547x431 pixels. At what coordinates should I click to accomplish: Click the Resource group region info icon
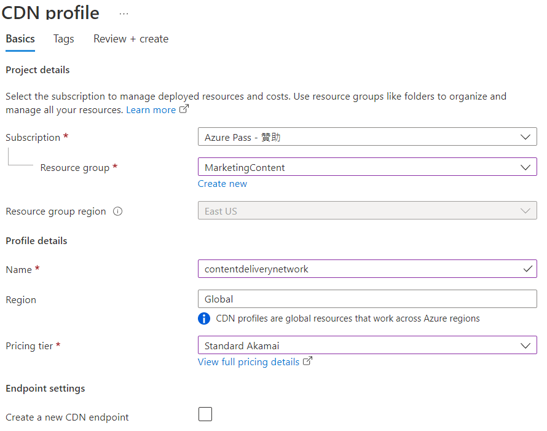click(118, 212)
